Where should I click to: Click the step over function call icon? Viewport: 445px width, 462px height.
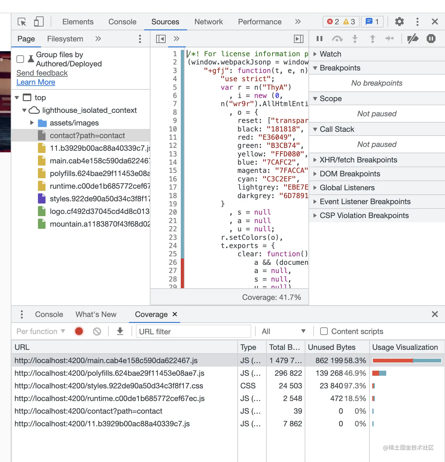pos(337,39)
